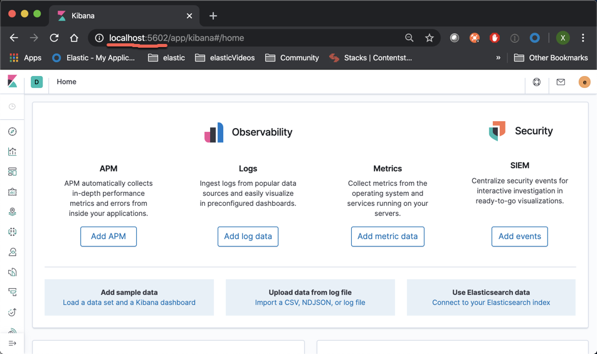
Task: Click the red hand extension icon
Action: coord(495,38)
